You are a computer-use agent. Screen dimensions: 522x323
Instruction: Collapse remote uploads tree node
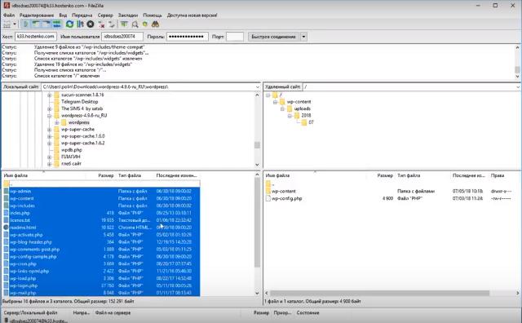282,108
